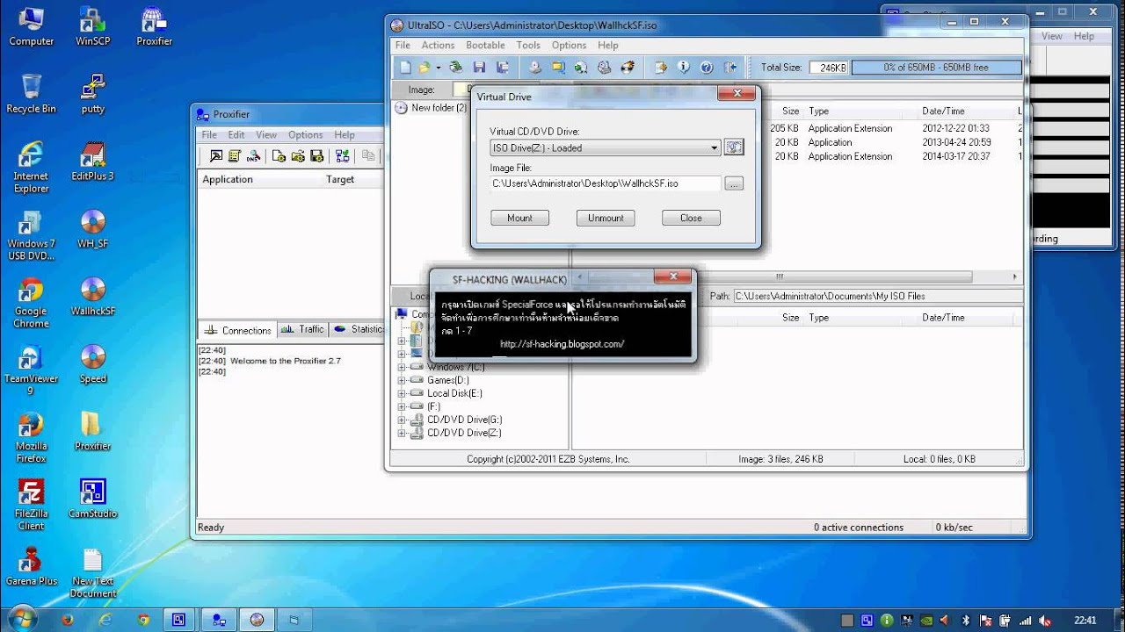Click Save floppy icon in UltraISO toolbar

pos(479,68)
